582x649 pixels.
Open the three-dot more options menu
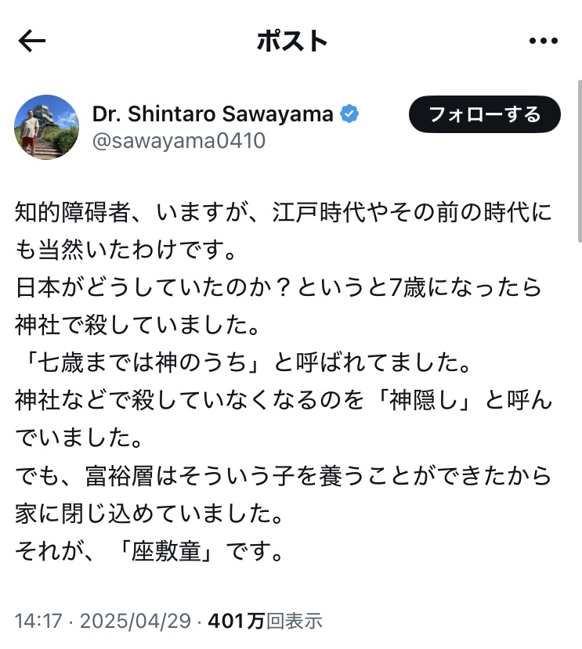(x=544, y=41)
